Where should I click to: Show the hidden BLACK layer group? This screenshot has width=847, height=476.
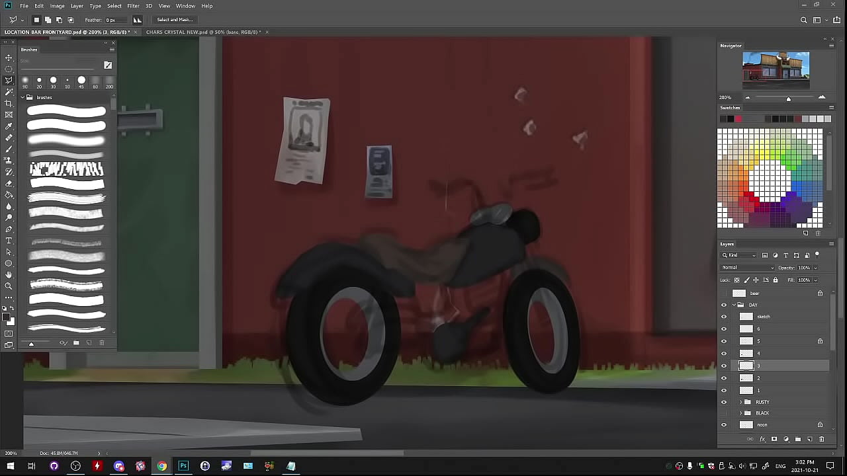723,413
